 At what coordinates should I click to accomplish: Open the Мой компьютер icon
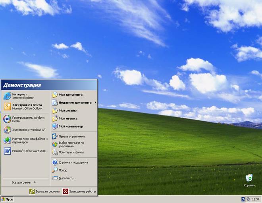point(55,126)
